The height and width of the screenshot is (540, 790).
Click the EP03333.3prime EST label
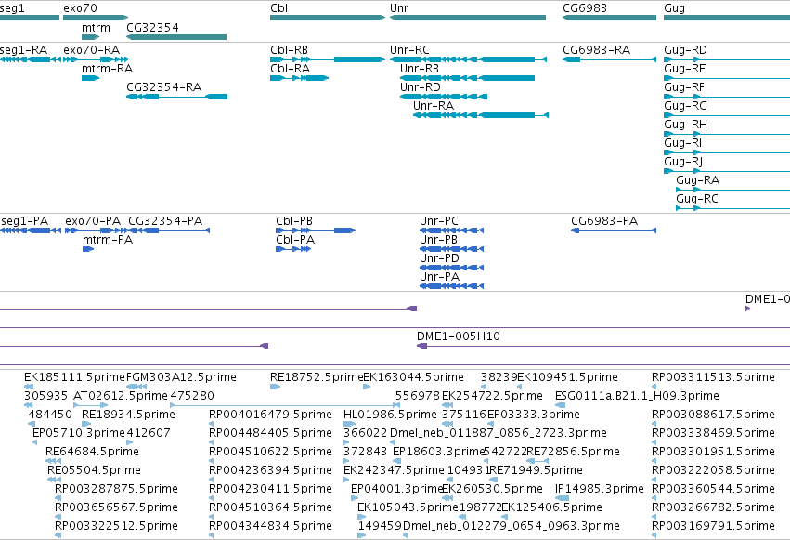[534, 415]
